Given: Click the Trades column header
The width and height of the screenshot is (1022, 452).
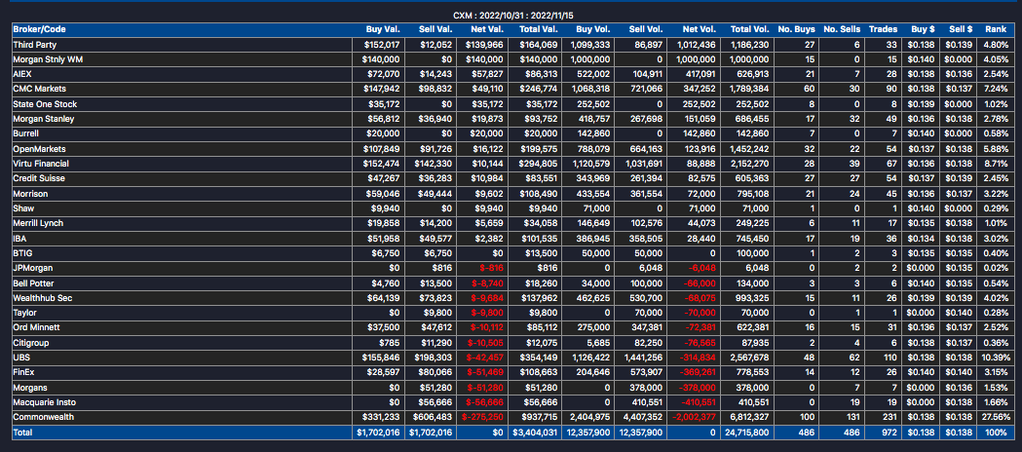Looking at the screenshot, I should [x=884, y=29].
